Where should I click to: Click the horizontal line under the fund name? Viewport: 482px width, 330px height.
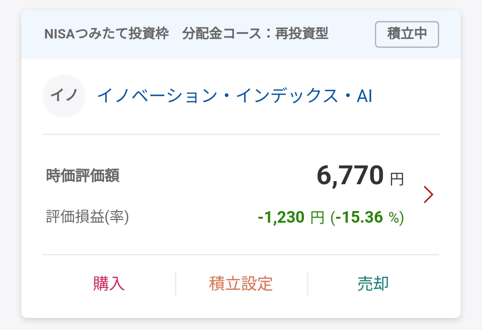tap(241, 134)
